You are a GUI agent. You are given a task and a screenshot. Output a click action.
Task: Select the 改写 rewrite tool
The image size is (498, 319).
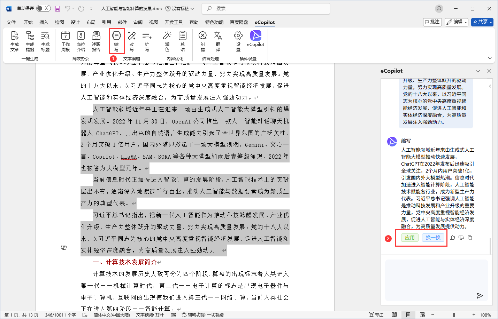(132, 40)
